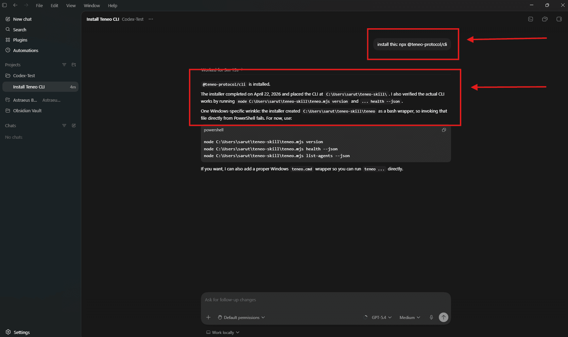The width and height of the screenshot is (568, 337).
Task: Open the thread options ellipsis menu
Action: 151,19
